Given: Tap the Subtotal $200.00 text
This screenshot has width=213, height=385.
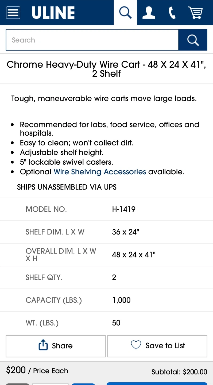Looking at the screenshot, I should tap(179, 372).
